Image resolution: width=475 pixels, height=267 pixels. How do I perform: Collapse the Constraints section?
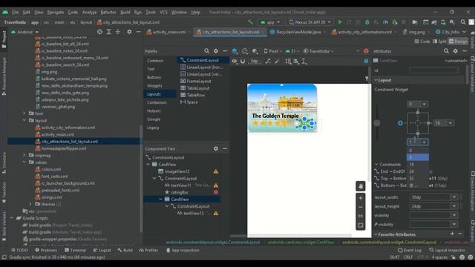point(376,165)
